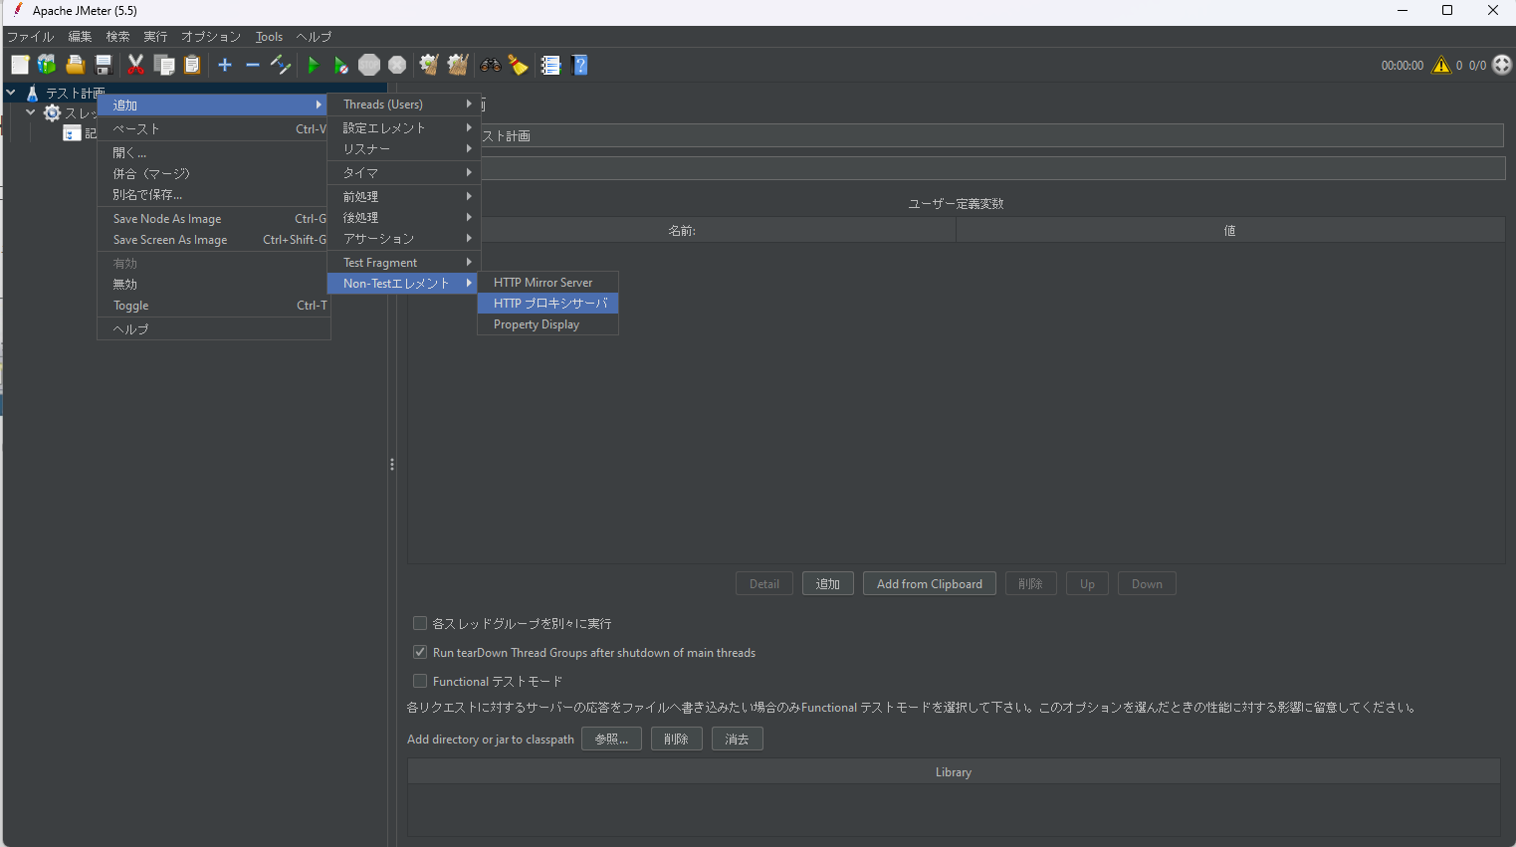Enable Functional テストモード checkbox
The image size is (1516, 847).
[420, 681]
